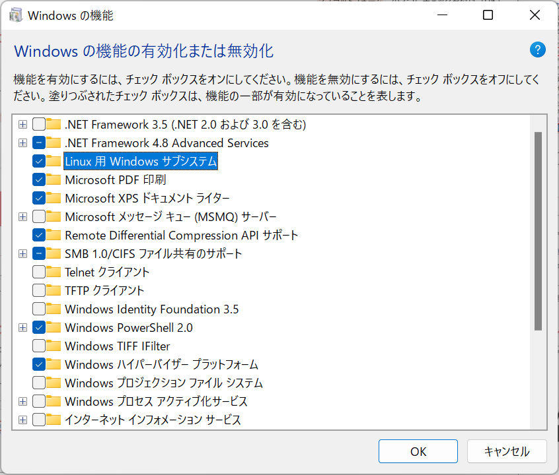Expand Windows PowerShell 2.0 node

23,327
